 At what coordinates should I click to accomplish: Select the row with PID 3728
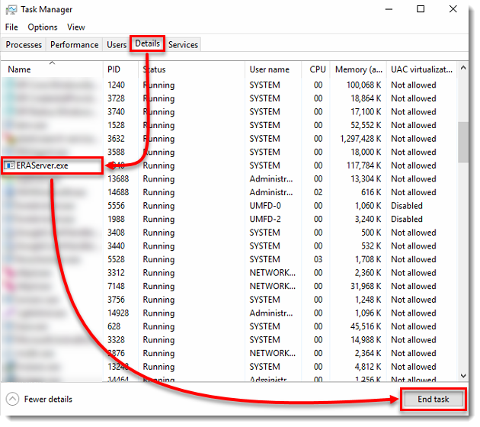[228, 98]
